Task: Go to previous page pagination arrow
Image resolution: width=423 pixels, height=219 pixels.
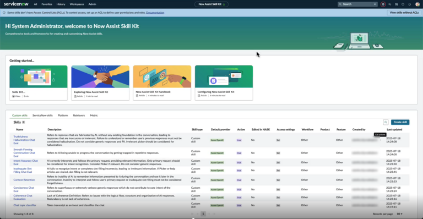Action: [x=198, y=214]
